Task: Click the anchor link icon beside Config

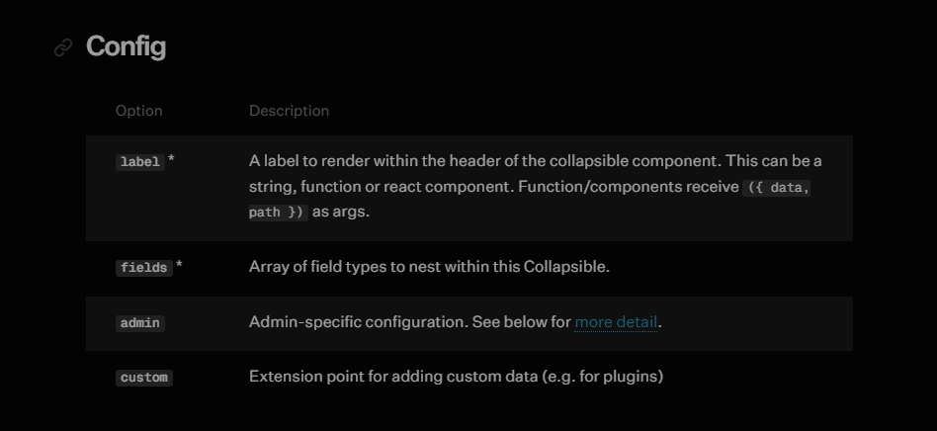Action: [63, 47]
